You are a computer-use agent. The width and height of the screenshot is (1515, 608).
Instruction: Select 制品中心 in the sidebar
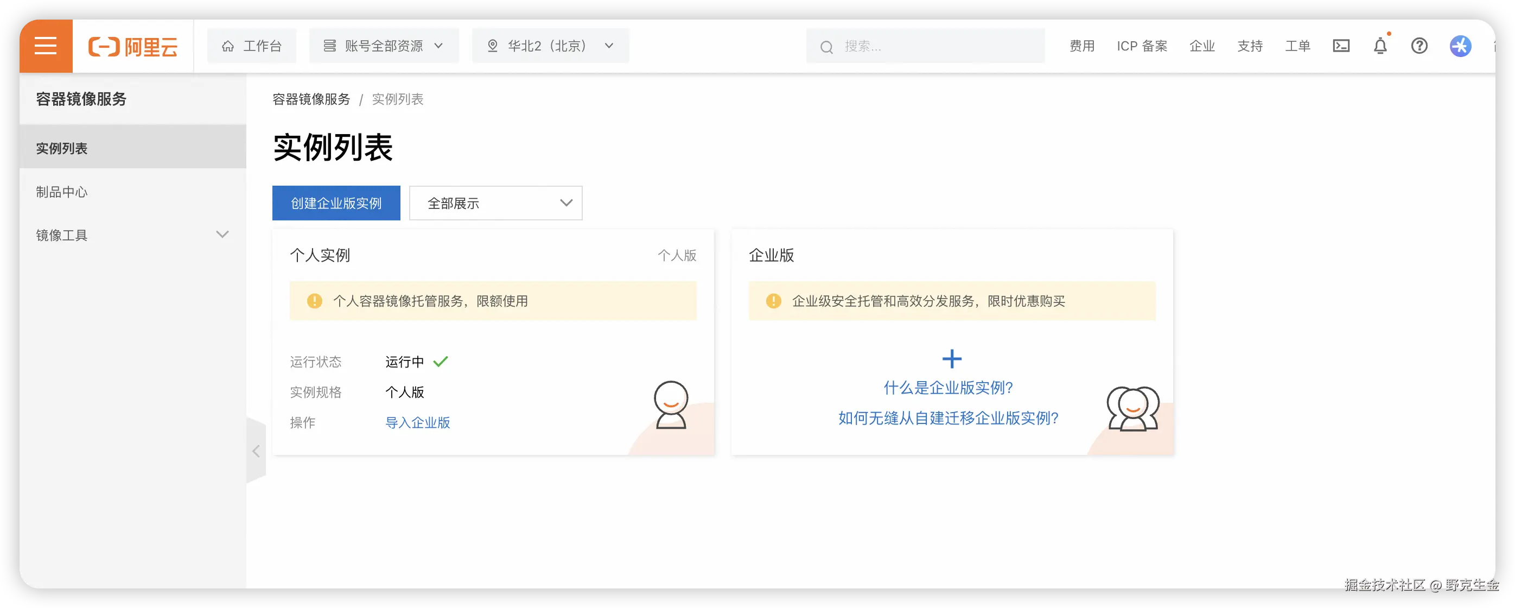tap(62, 192)
